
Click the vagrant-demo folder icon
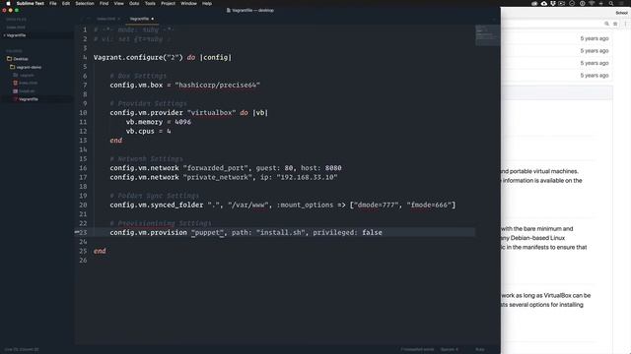point(13,67)
